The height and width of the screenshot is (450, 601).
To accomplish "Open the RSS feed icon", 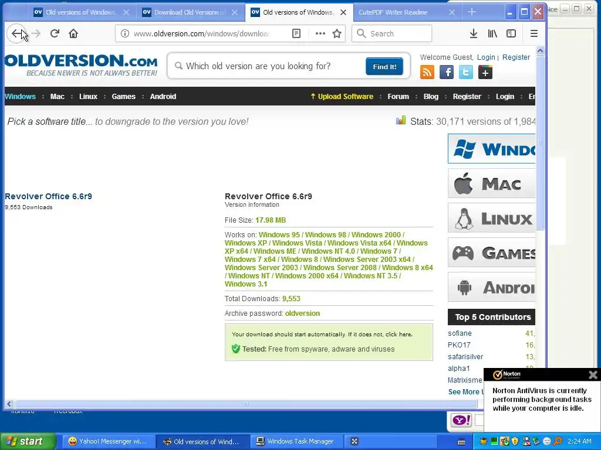I will (x=427, y=72).
